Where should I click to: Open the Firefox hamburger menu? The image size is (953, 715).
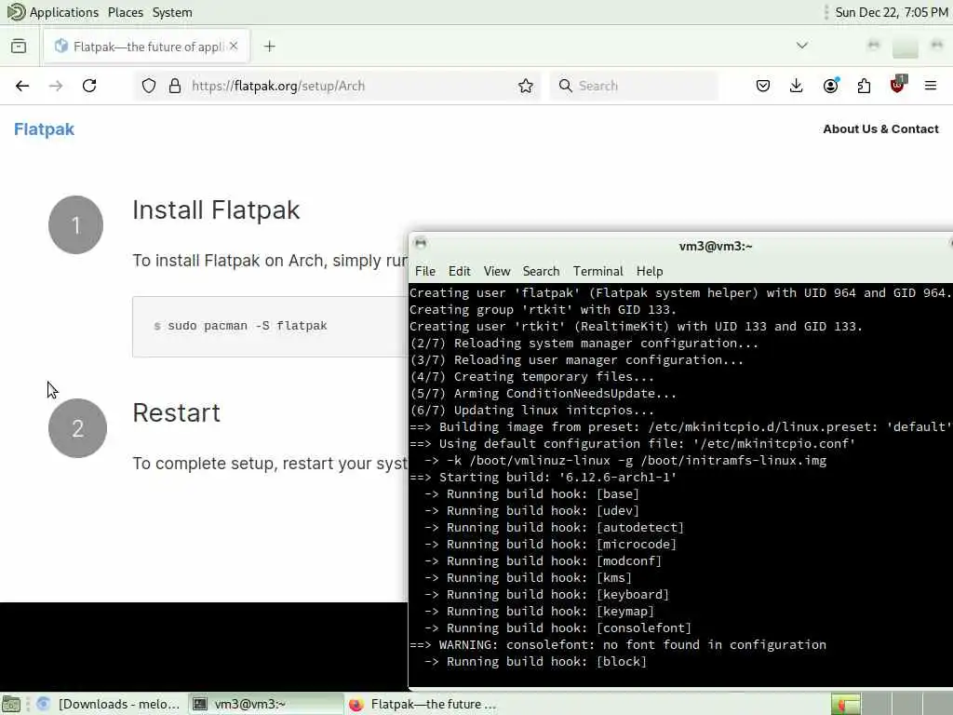[931, 86]
